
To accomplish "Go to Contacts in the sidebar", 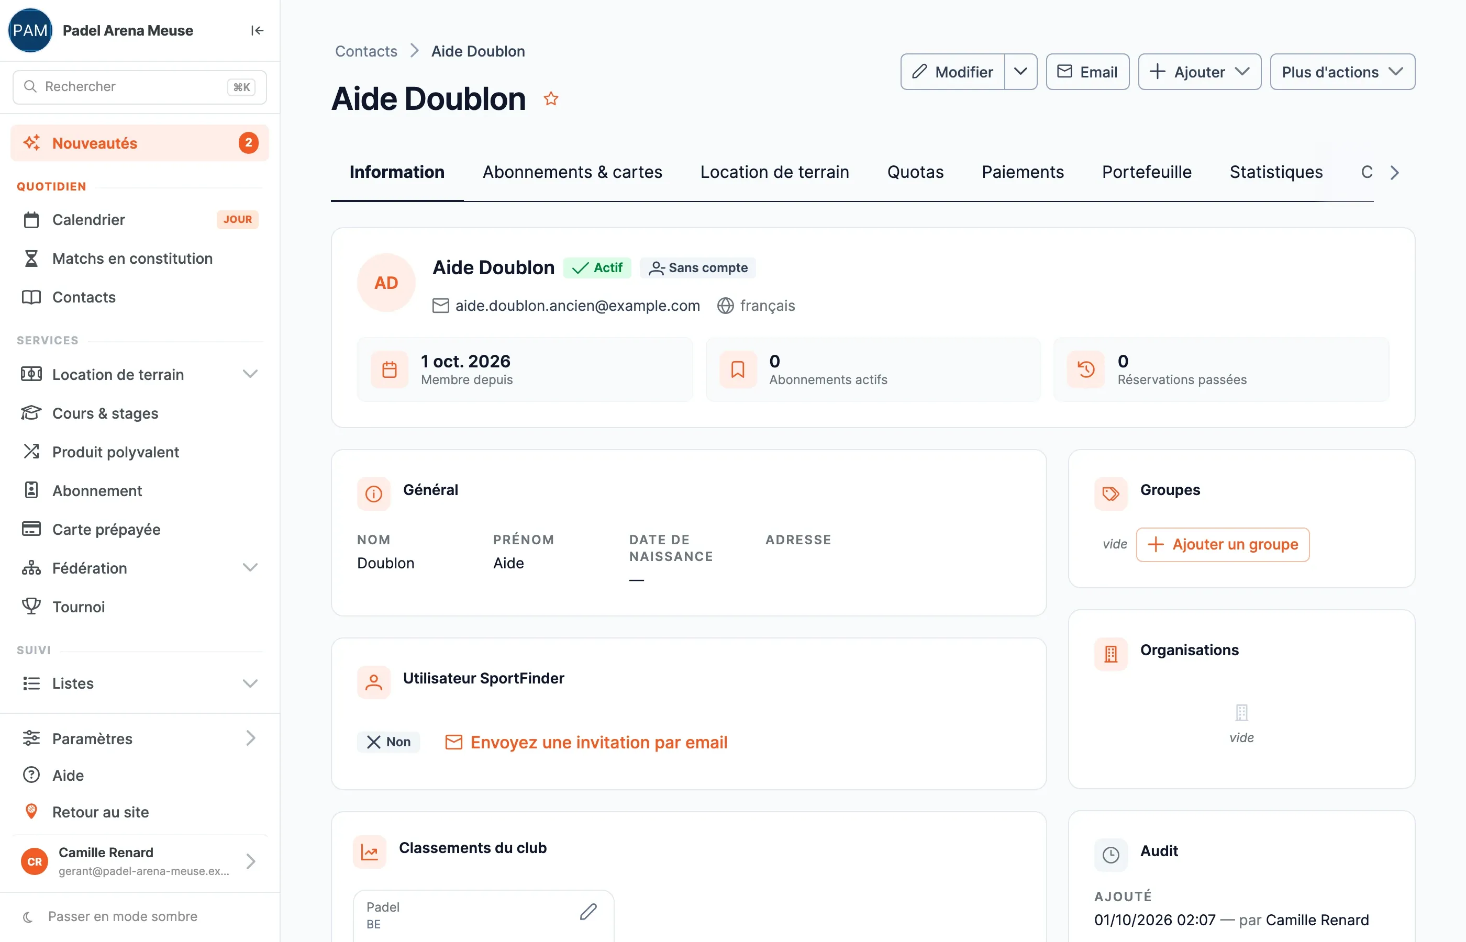I will point(139,297).
